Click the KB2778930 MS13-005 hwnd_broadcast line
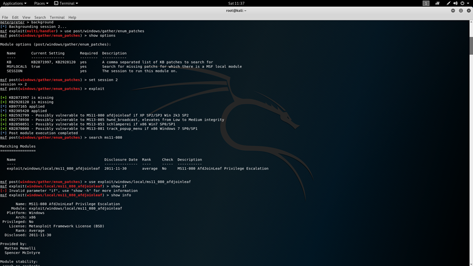This screenshot has width=473, height=266. coord(112,119)
